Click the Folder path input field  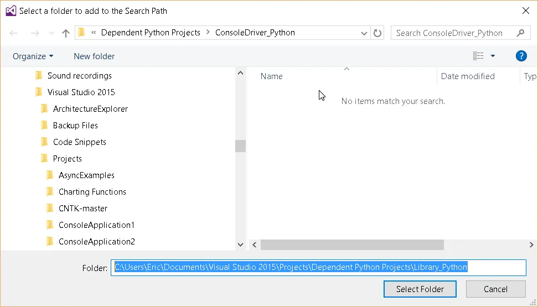(x=318, y=268)
